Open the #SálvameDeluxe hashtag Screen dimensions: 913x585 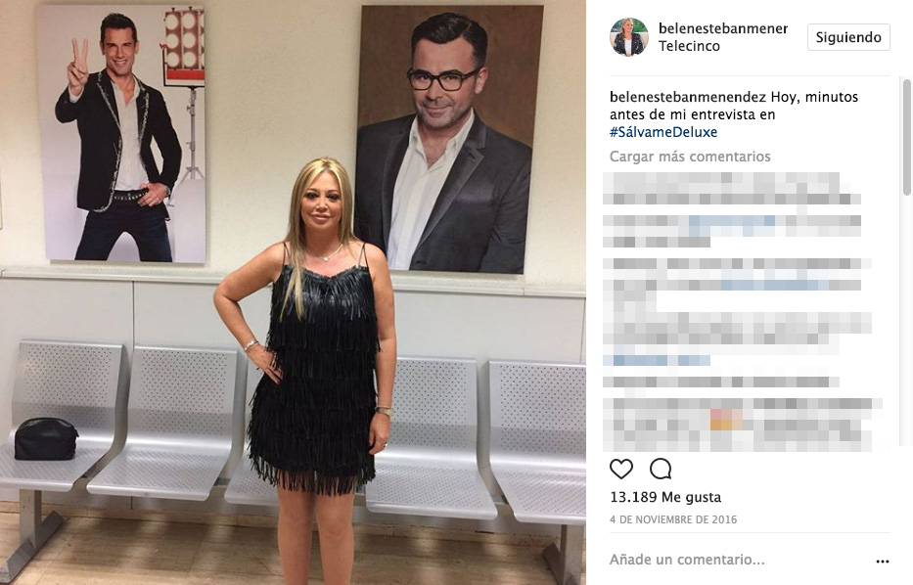click(x=663, y=132)
